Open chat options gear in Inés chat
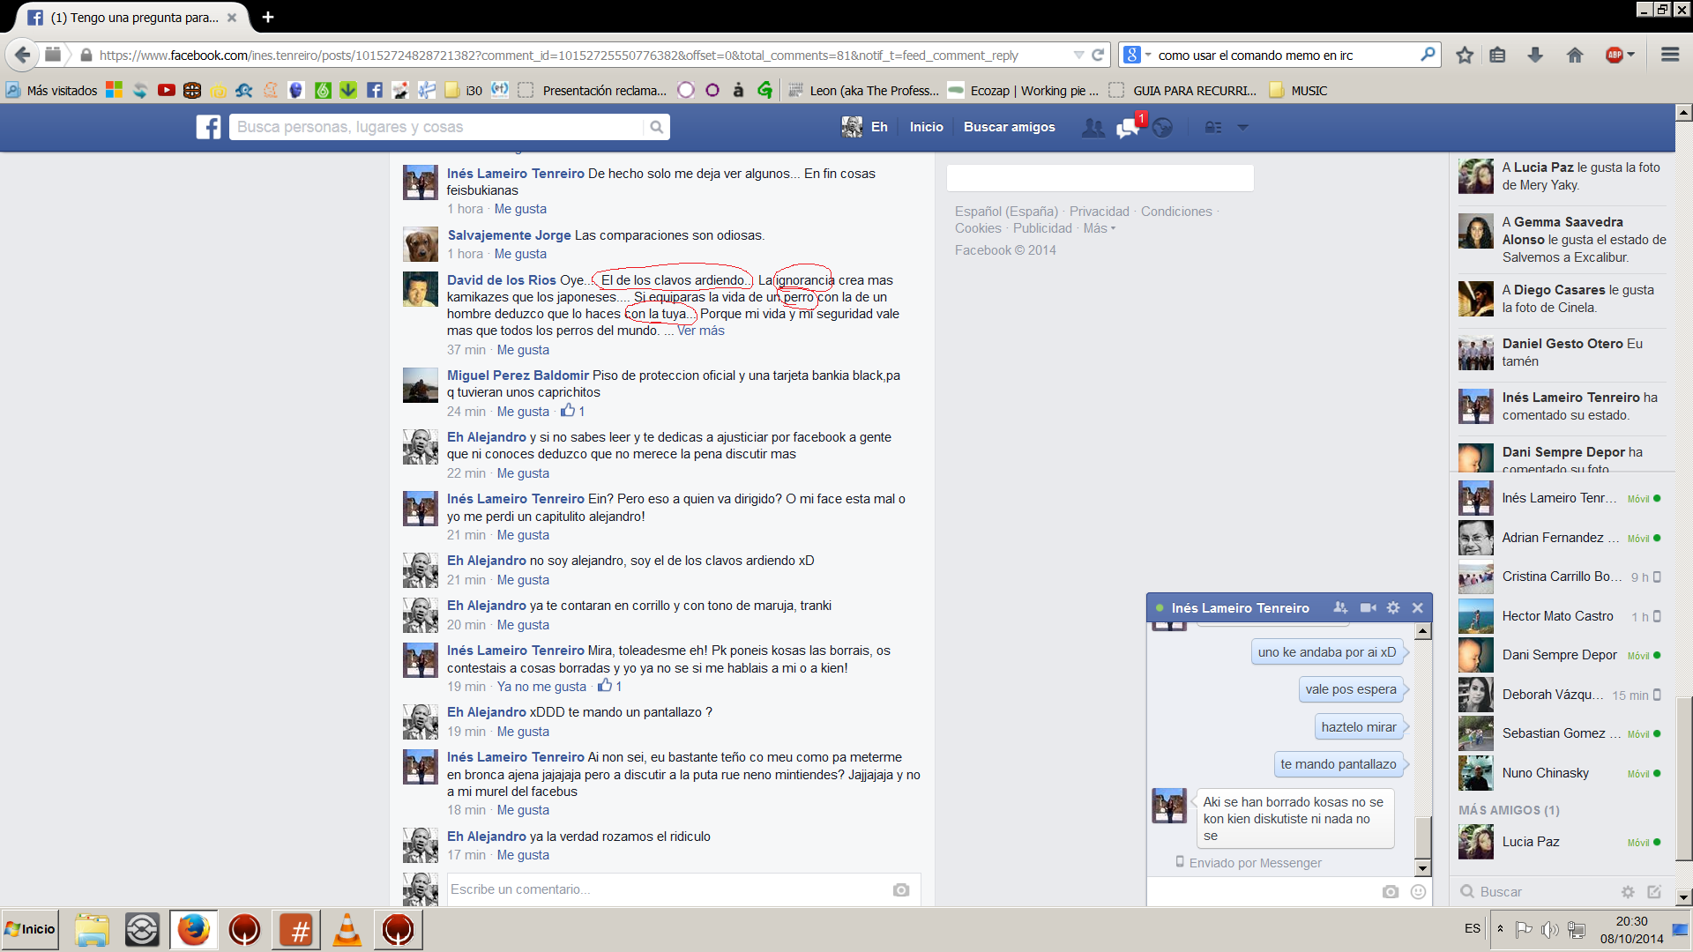 (1393, 607)
